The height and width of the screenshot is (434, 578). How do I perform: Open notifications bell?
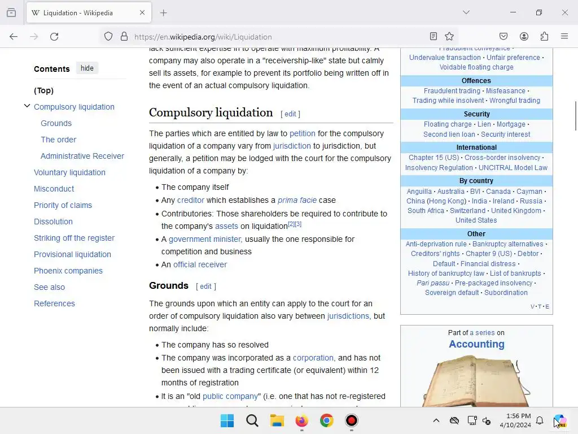point(540,420)
